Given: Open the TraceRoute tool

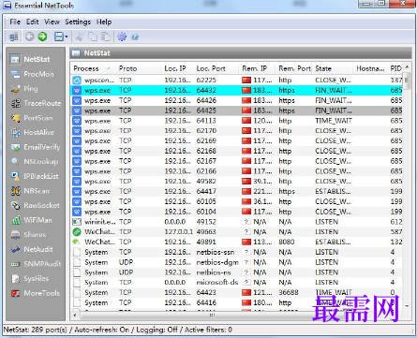Looking at the screenshot, I should click(36, 103).
